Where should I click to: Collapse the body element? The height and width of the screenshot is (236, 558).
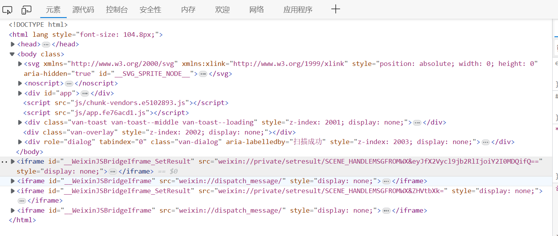[12, 54]
